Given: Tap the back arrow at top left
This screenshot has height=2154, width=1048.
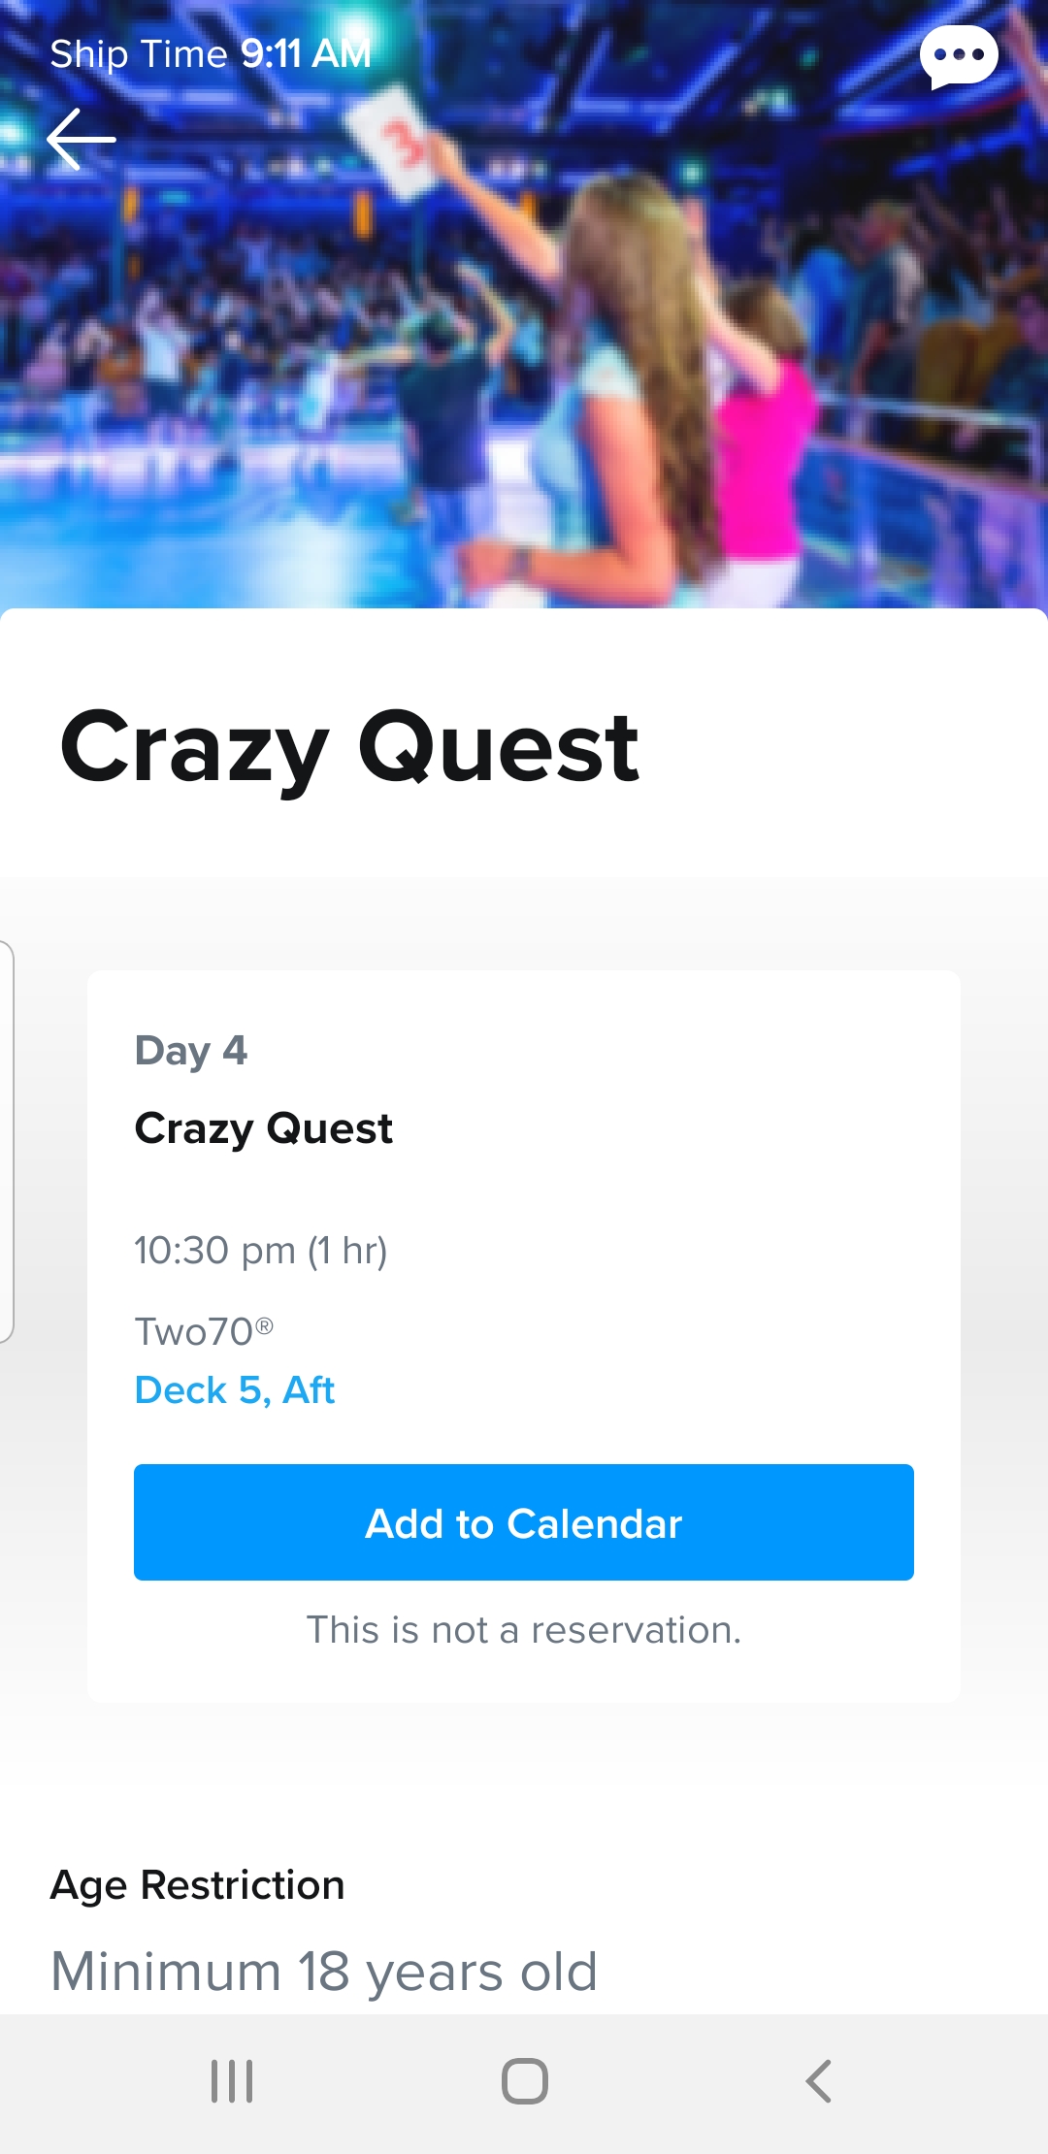Looking at the screenshot, I should 82,140.
